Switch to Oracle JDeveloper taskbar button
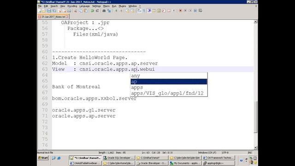 coord(152,163)
